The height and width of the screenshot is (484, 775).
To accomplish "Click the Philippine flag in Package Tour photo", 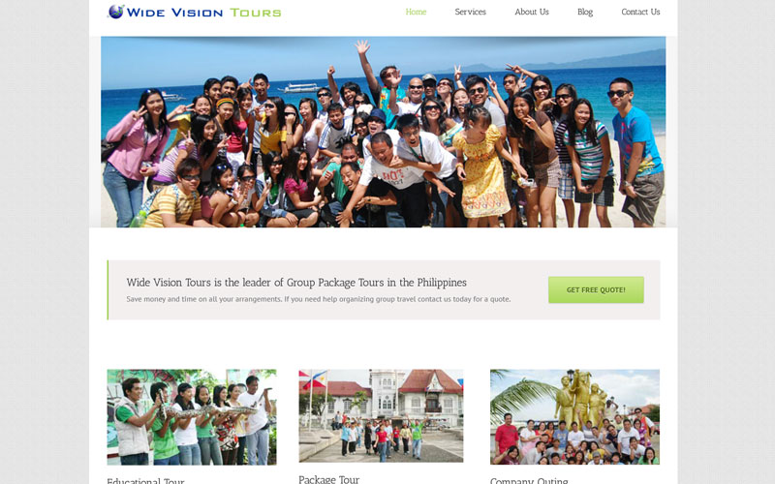I will [313, 379].
